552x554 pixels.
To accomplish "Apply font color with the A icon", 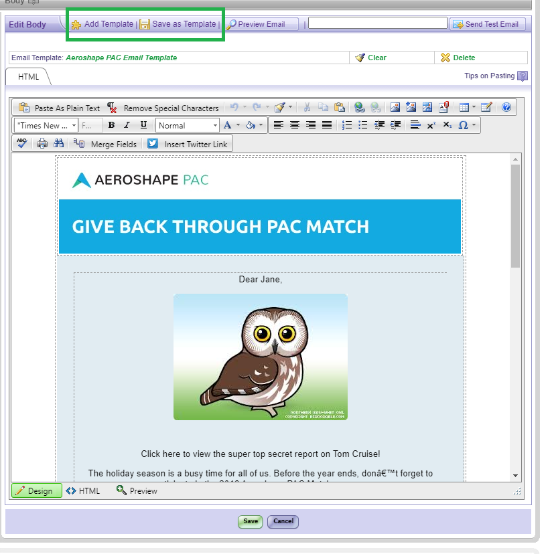I will tap(227, 125).
